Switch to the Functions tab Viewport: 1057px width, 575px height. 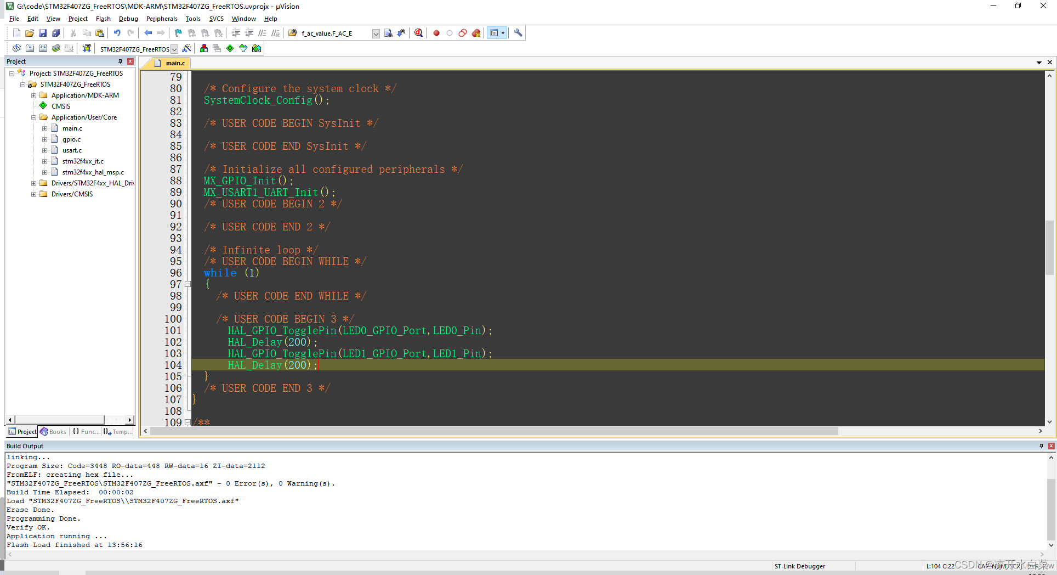[x=86, y=432]
